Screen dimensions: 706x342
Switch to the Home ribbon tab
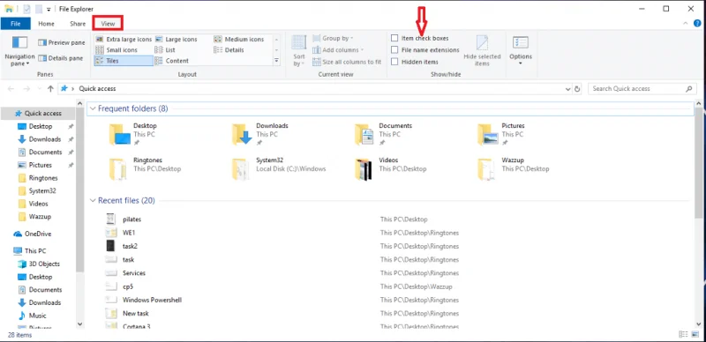47,24
